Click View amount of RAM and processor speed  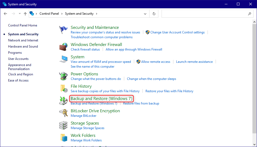click(101, 62)
